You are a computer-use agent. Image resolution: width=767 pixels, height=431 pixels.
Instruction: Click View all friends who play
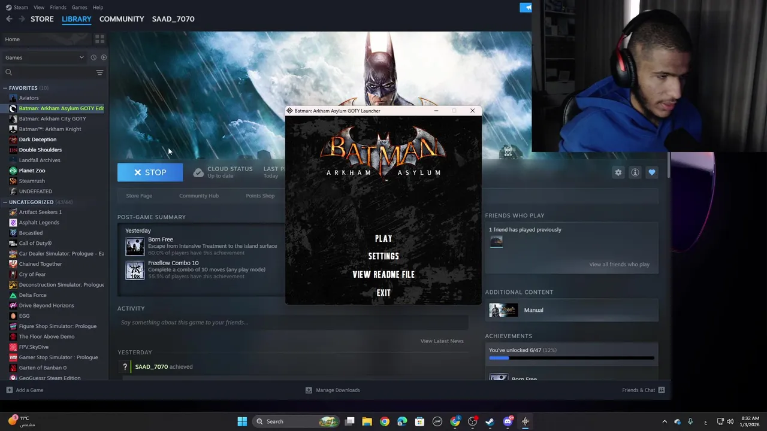pos(619,265)
